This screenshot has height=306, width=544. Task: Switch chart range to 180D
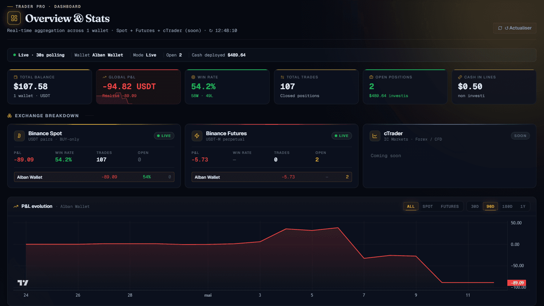pyautogui.click(x=507, y=206)
